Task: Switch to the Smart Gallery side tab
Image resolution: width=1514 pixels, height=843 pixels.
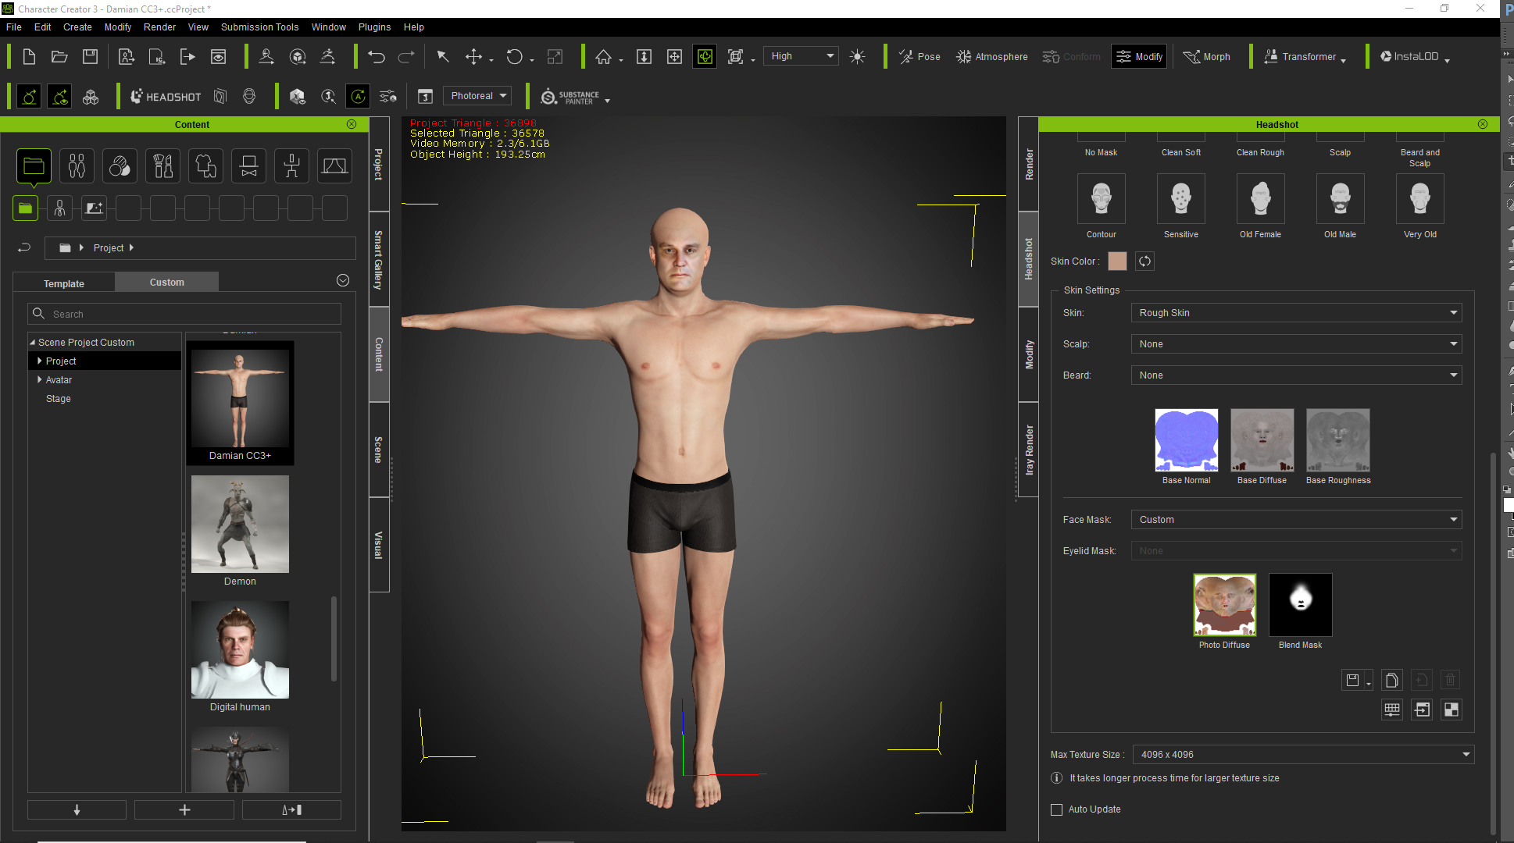Action: pos(378,259)
